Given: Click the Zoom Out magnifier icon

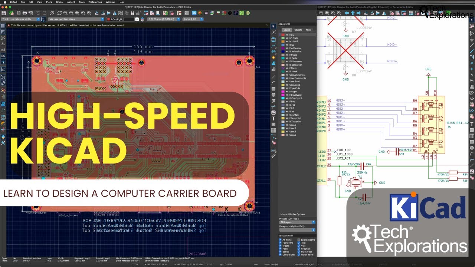Looking at the screenshot, I should (71, 13).
